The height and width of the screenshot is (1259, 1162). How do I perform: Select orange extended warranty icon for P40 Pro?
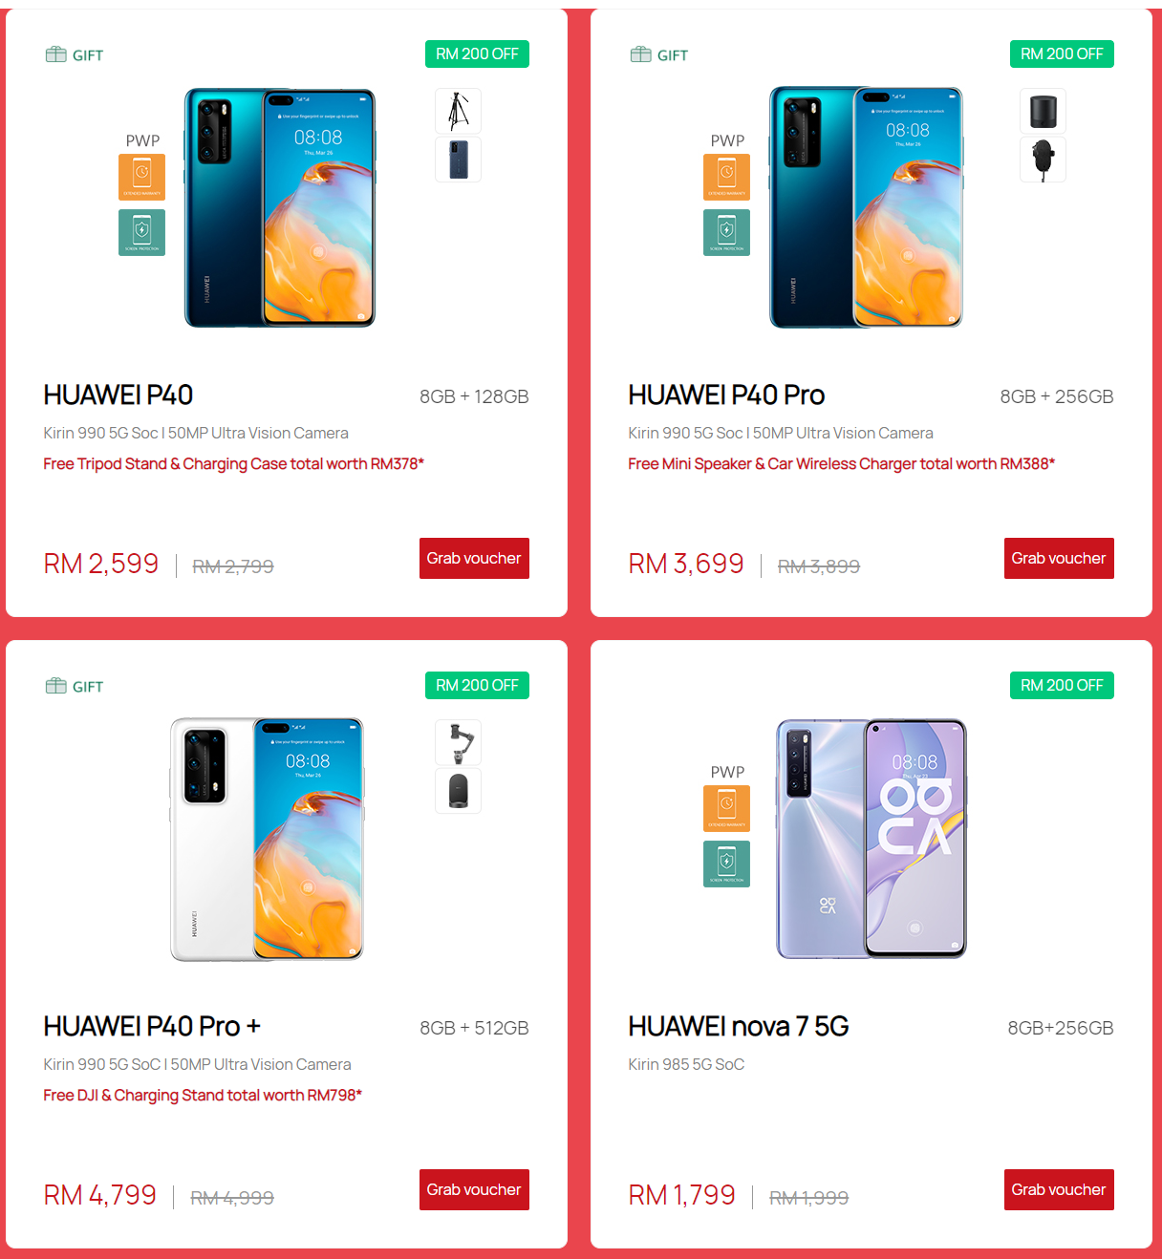pyautogui.click(x=726, y=177)
